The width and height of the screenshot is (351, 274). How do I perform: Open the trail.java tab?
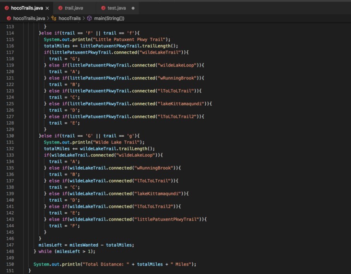[x=74, y=8]
